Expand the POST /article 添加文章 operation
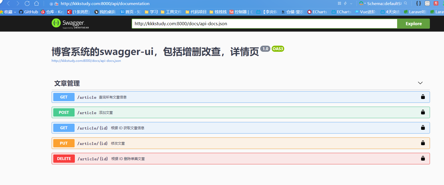The height and width of the screenshot is (185, 444). (x=241, y=113)
